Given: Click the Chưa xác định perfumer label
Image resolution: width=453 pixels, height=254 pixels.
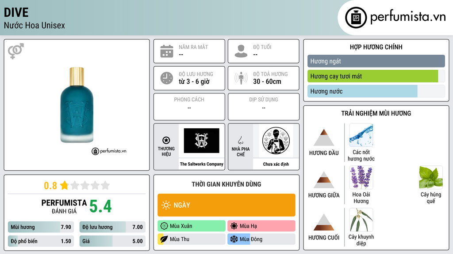Looking at the screenshot, I should point(276,164).
